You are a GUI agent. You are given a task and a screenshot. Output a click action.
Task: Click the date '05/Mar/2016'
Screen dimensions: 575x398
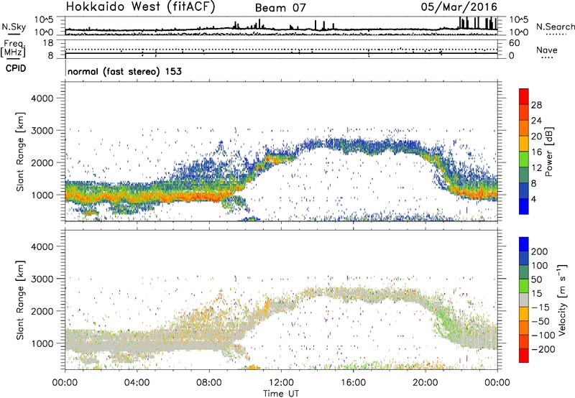coord(459,7)
